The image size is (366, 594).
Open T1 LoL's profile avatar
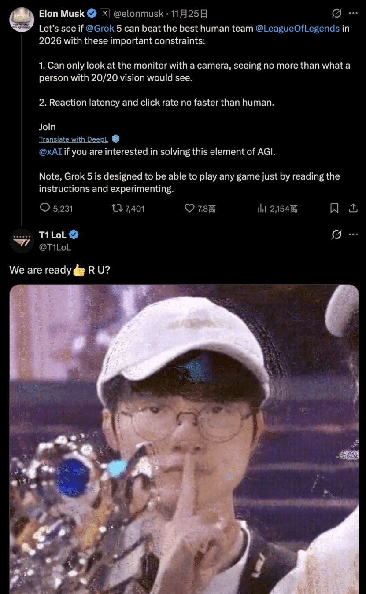(x=22, y=241)
